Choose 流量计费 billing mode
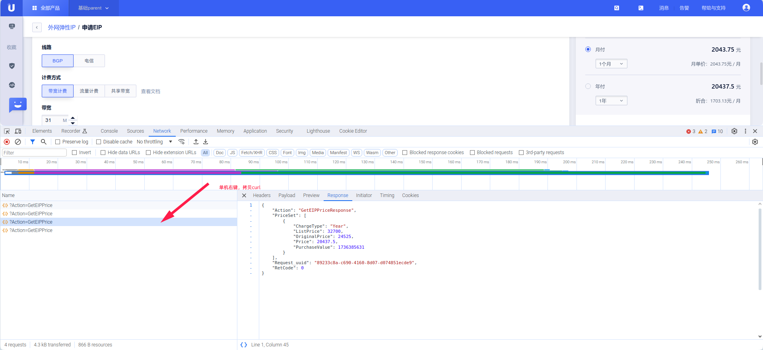Screen dimensions: 763x350 coord(89,91)
